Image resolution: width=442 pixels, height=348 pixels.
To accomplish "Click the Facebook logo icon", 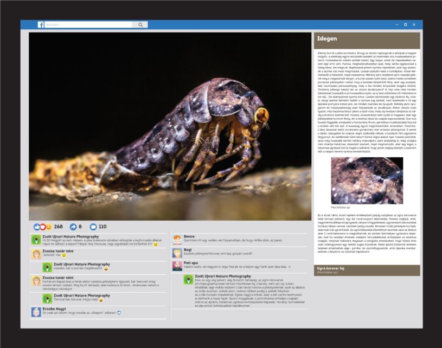I will (41, 24).
